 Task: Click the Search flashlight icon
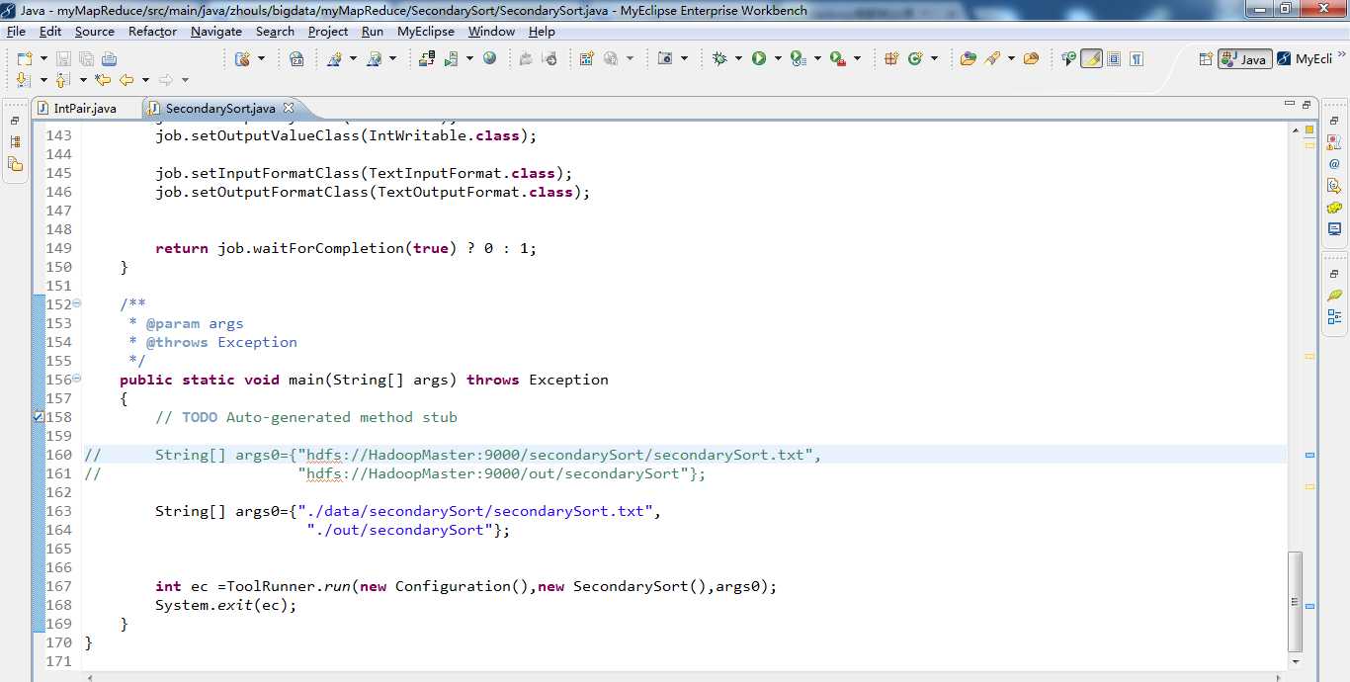(x=991, y=58)
